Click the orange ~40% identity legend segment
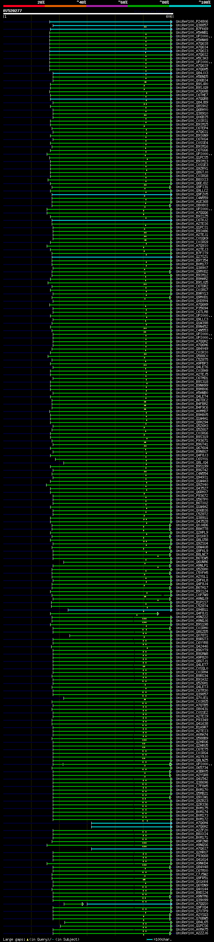This screenshot has width=214, height=942. (66, 6)
